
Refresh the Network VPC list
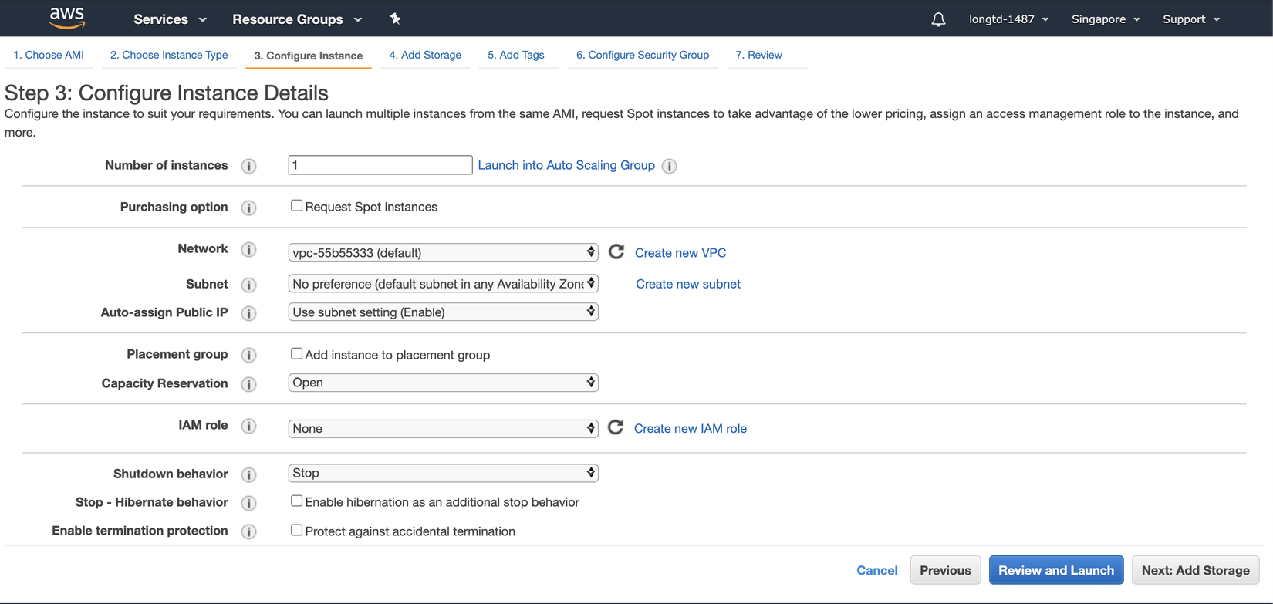[616, 251]
